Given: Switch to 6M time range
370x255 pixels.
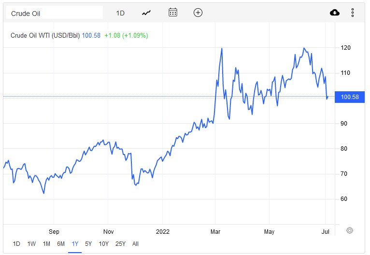Looking at the screenshot, I should [61, 243].
